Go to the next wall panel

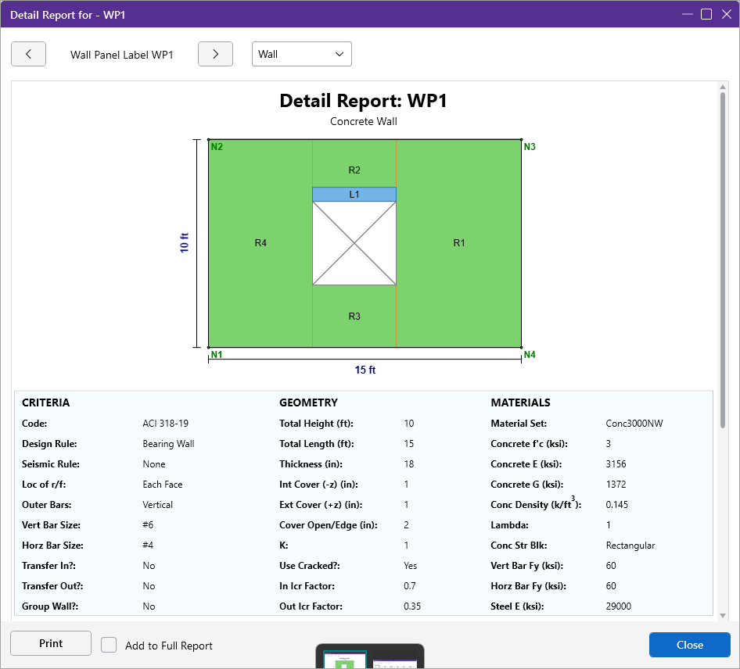tap(215, 54)
